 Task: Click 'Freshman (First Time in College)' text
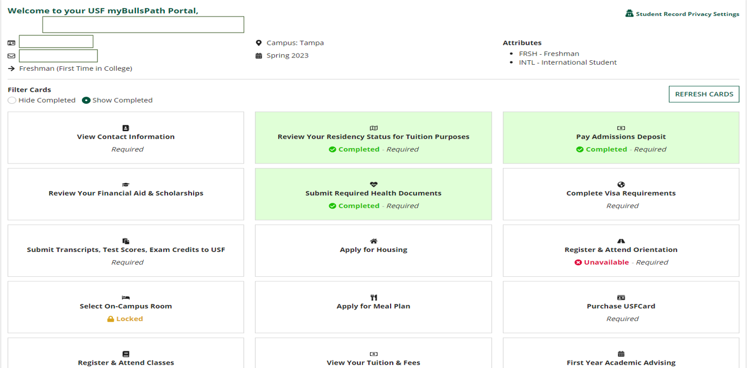click(76, 69)
